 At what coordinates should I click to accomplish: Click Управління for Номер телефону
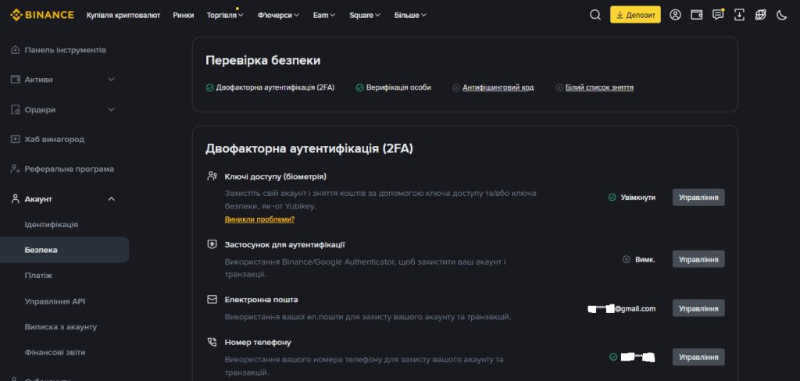pyautogui.click(x=698, y=357)
